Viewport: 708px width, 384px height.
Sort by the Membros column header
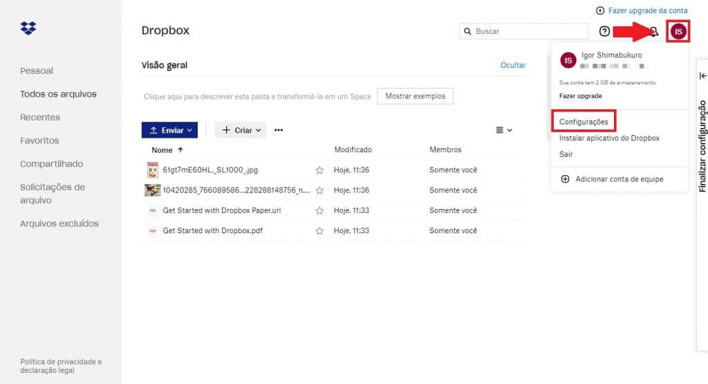point(445,149)
